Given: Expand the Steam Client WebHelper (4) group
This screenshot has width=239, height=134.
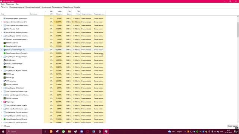Looking at the screenshot, I should tap(1, 50).
